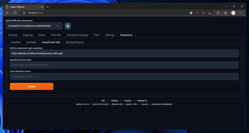Focus the Local directory name field
Image resolution: width=249 pixels, height=133 pixels.
coord(124,77)
